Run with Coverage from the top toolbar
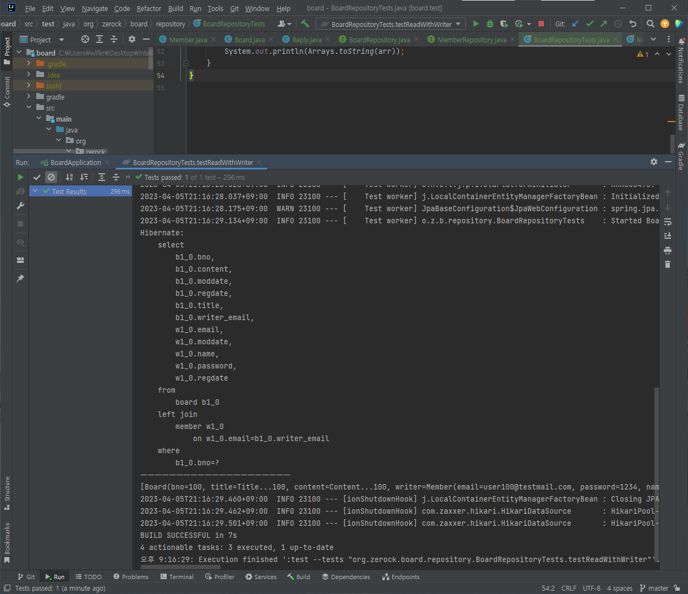Image resolution: width=688 pixels, height=594 pixels. click(x=504, y=24)
